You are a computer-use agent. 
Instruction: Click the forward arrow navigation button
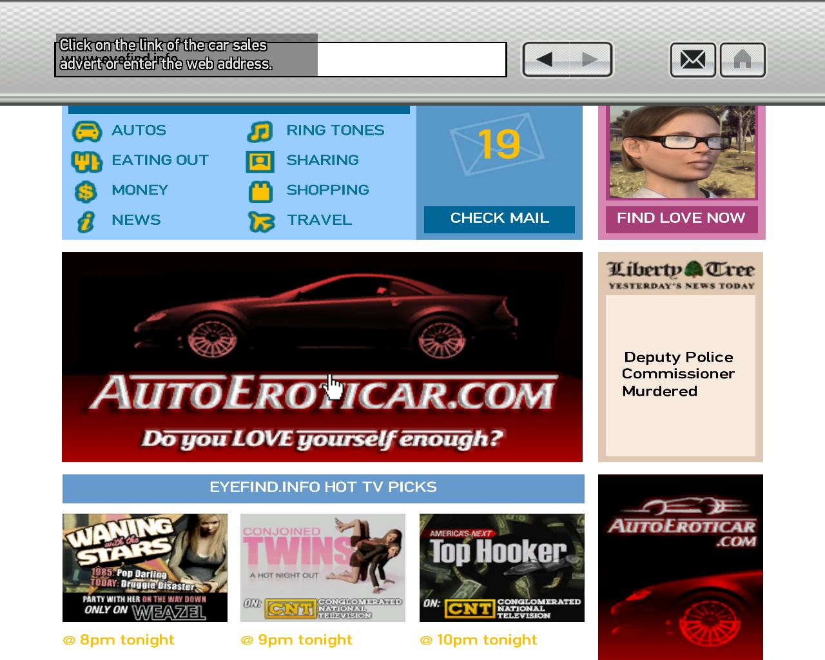click(590, 60)
